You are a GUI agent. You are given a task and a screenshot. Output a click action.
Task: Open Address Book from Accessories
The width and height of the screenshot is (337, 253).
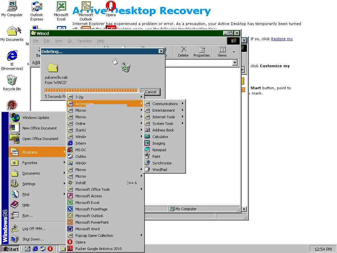[x=165, y=130]
